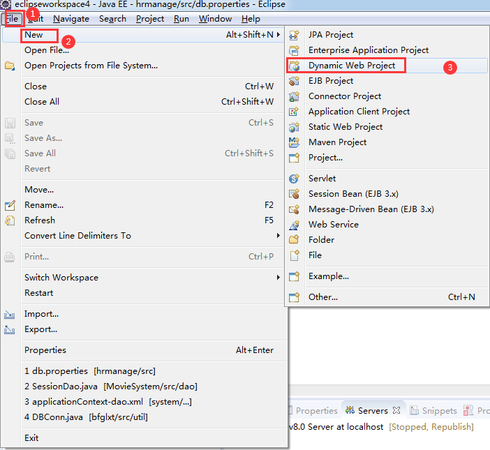
Task: Choose Other... with Ctrl+N shortcut
Action: (387, 297)
